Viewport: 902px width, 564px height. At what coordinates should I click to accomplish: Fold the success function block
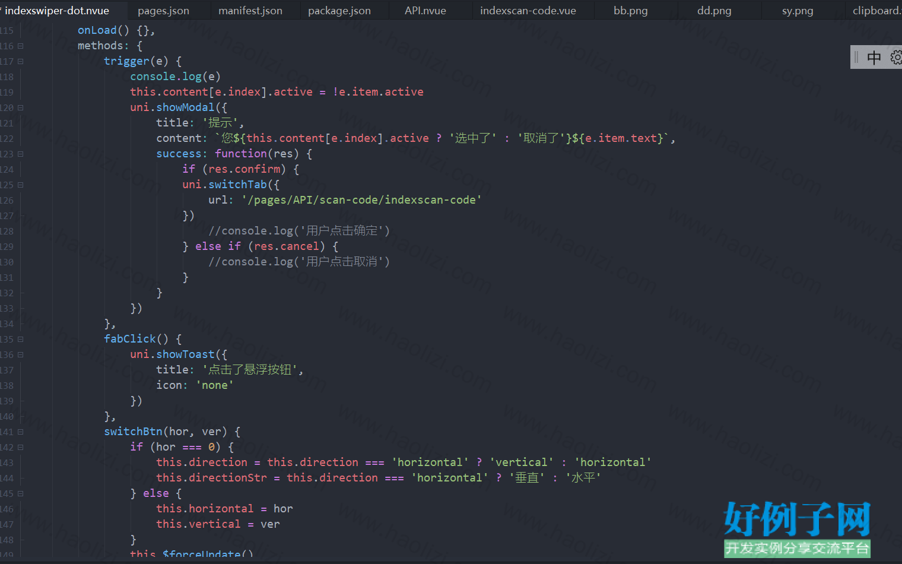coord(21,154)
